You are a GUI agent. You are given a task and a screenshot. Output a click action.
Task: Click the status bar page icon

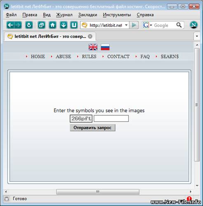click(7, 199)
